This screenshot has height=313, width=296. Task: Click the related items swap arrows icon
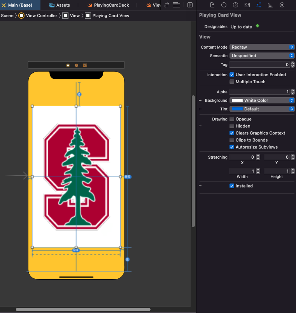[166, 5]
